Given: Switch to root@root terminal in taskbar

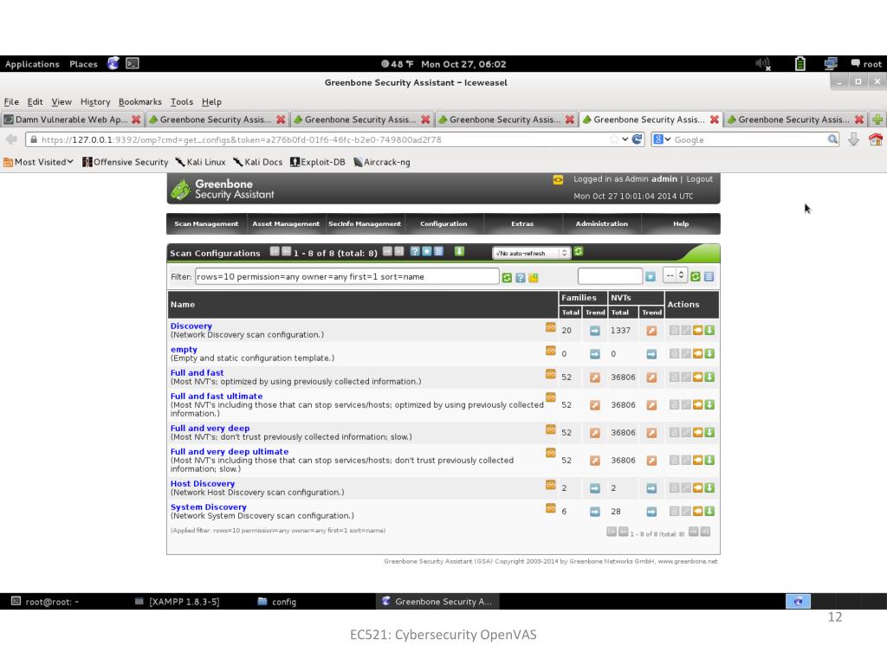Looking at the screenshot, I should coord(45,602).
